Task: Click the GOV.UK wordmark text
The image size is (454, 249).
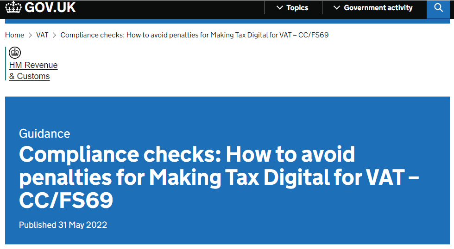Action: pos(50,7)
